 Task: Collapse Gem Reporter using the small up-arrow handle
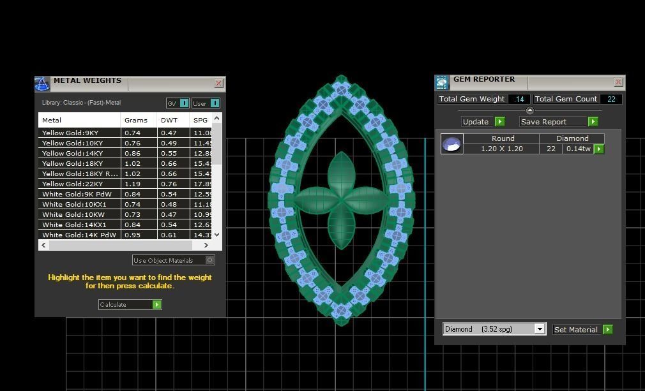[x=530, y=110]
